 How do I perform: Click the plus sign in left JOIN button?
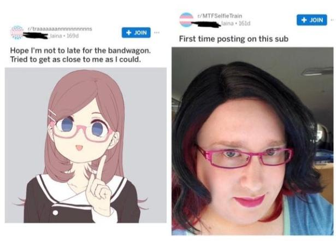point(128,33)
